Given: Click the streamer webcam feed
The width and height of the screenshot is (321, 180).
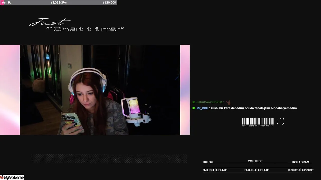Looking at the screenshot, I should (100, 90).
